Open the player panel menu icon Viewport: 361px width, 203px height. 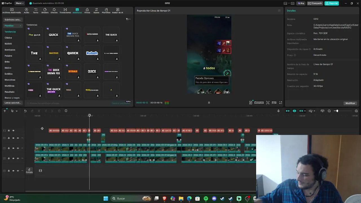(x=279, y=11)
